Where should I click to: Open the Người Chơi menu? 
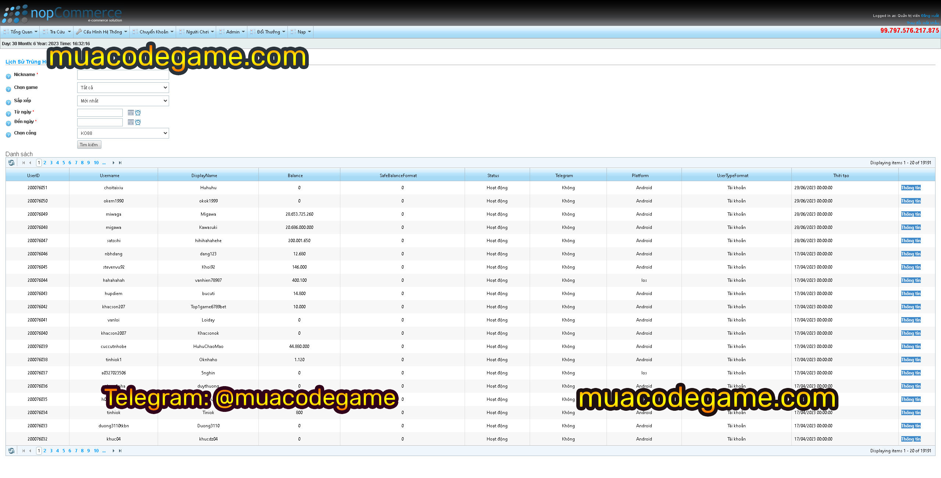point(196,32)
